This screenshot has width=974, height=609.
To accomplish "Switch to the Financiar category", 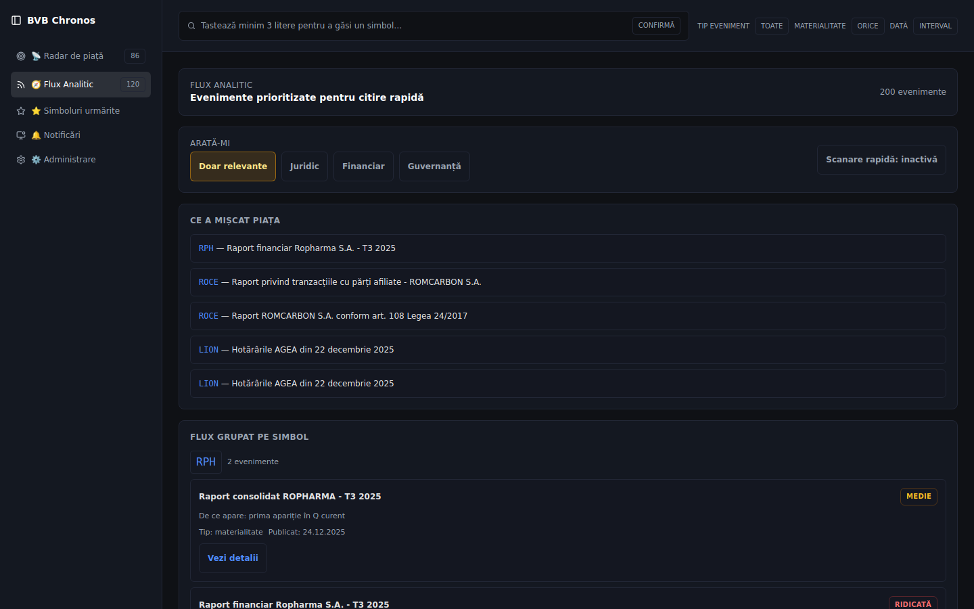I will [x=363, y=166].
